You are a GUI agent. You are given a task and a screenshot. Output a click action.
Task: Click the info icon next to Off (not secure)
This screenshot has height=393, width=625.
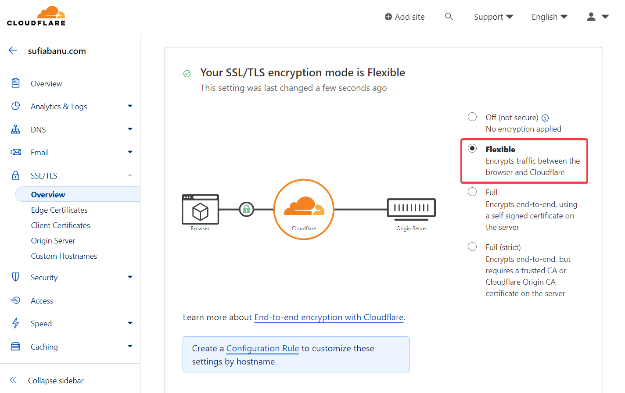[x=545, y=118]
